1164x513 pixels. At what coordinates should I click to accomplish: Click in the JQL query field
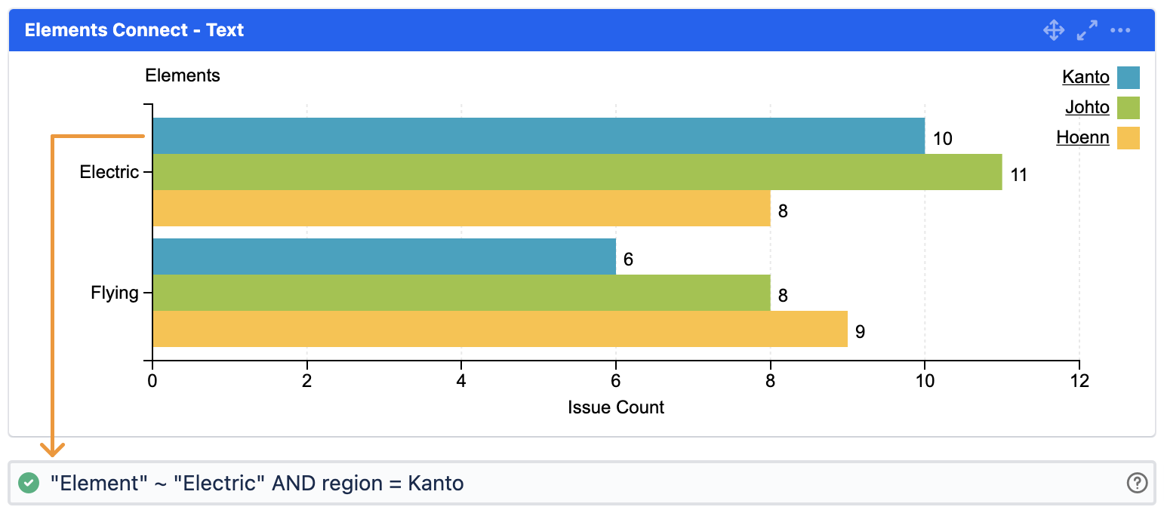(604, 483)
